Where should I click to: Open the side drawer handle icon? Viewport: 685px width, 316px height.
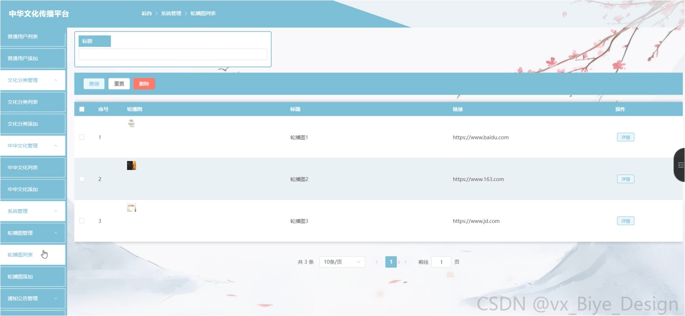[x=680, y=165]
